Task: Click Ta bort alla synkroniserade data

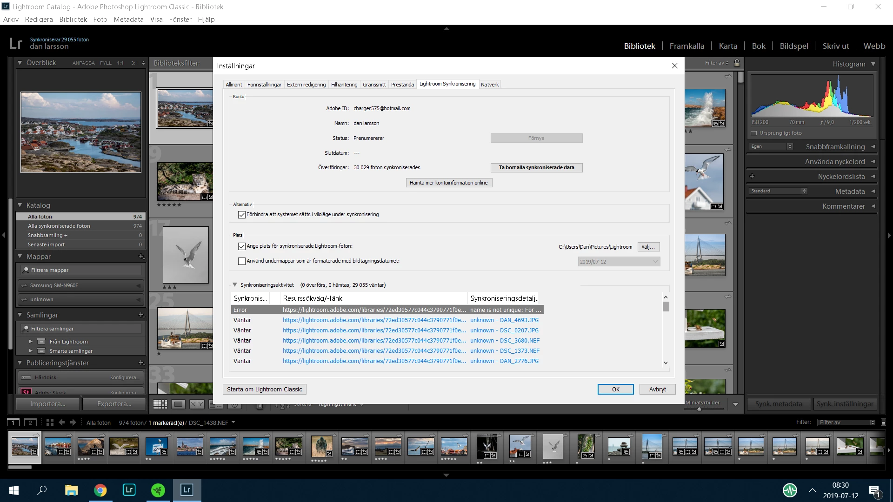Action: (536, 168)
